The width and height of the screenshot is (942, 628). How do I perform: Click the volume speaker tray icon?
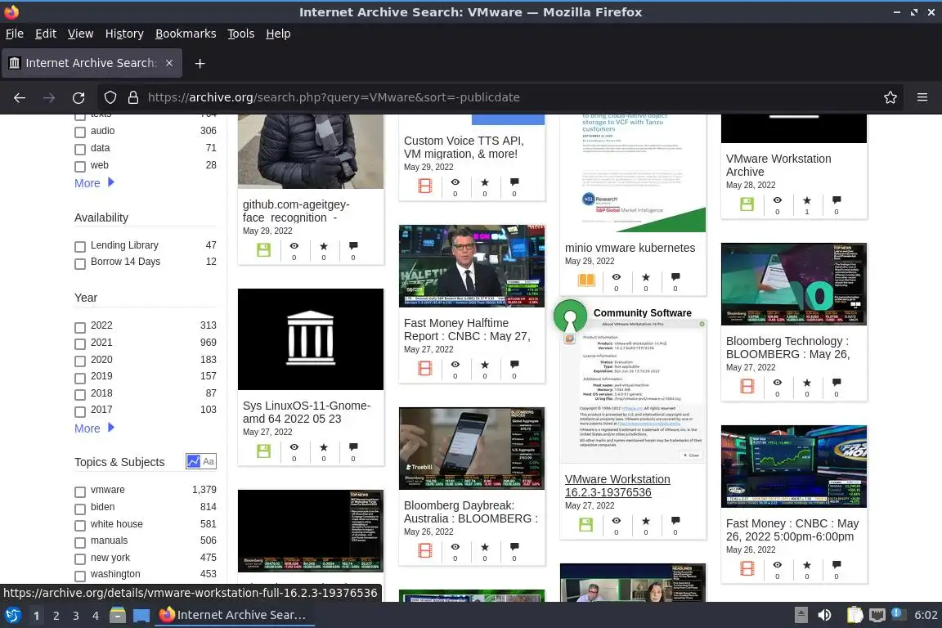pyautogui.click(x=824, y=615)
